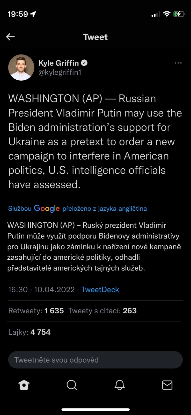Tap the 19:59 status bar clock
The width and height of the screenshot is (191, 415).
[x=18, y=14]
